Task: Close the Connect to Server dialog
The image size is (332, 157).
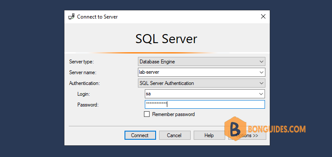Action: (x=263, y=16)
